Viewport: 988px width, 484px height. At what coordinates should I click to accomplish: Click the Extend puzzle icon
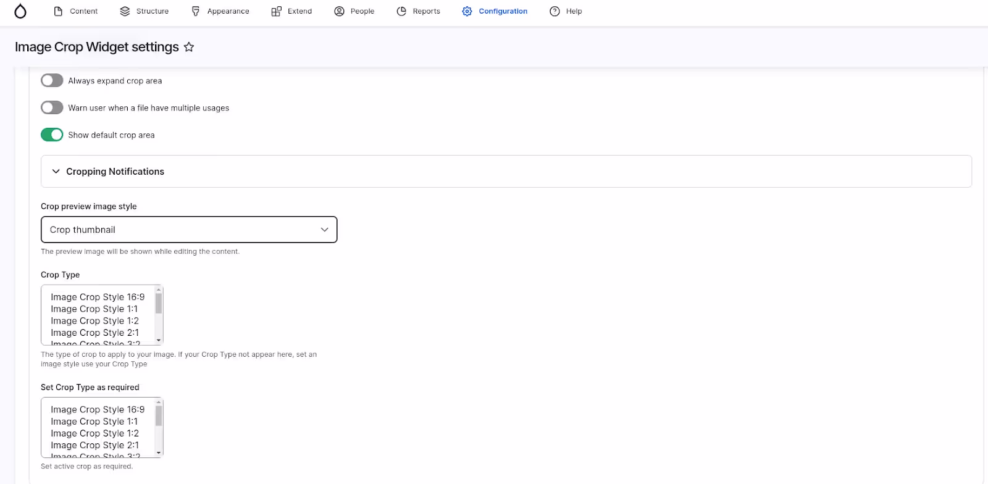(276, 11)
